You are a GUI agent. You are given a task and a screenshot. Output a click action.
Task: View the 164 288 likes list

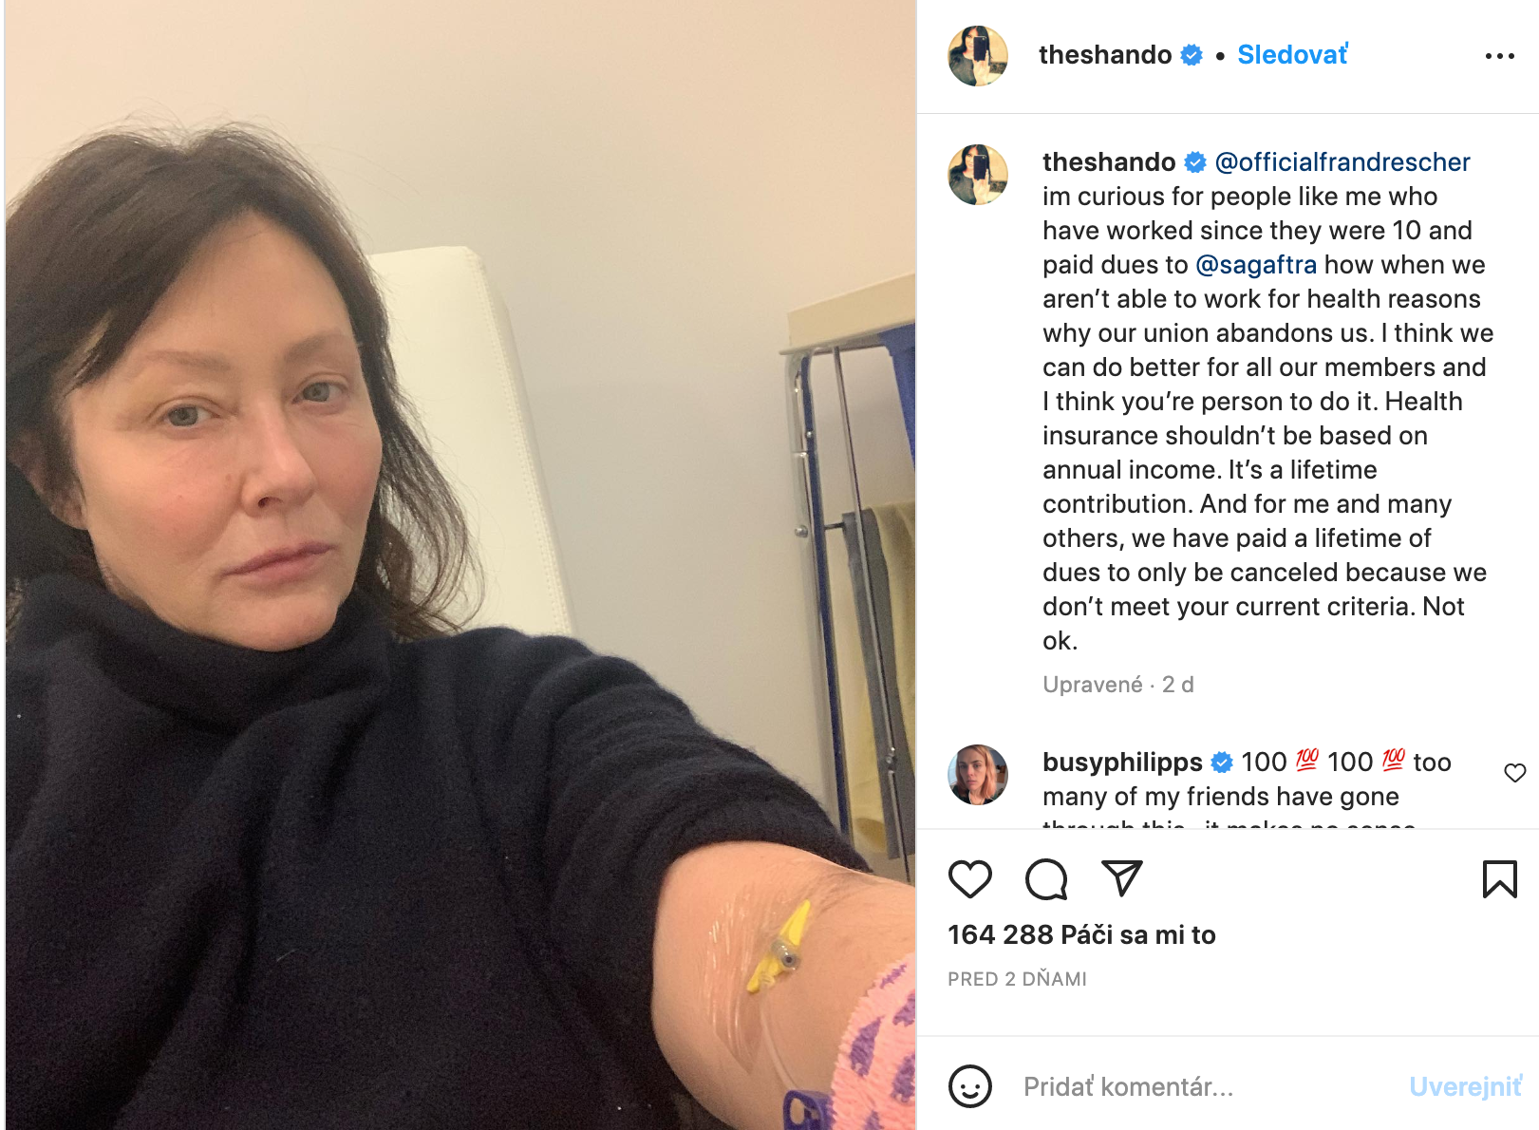(1081, 935)
